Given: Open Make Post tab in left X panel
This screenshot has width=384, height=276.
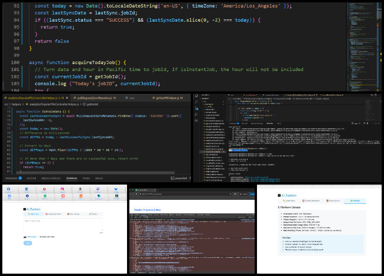Looking at the screenshot, I should pyautogui.click(x=33, y=214).
